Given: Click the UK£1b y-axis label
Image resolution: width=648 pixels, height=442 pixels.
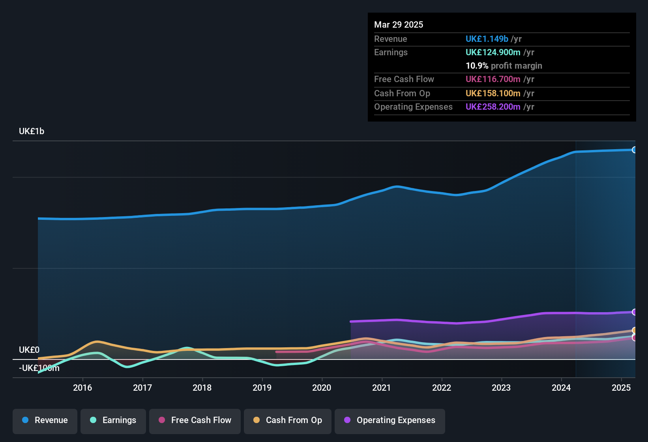Looking at the screenshot, I should click(x=31, y=131).
